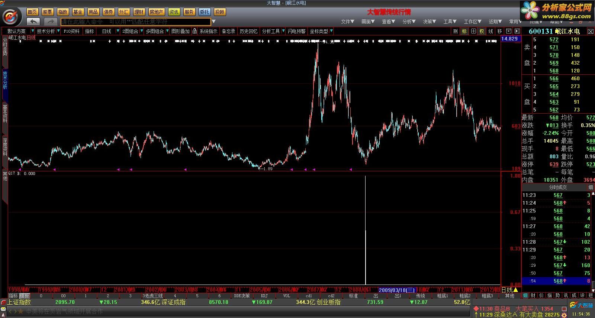Select the 财 tab under trade list
The image size is (595, 318).
point(533,296)
